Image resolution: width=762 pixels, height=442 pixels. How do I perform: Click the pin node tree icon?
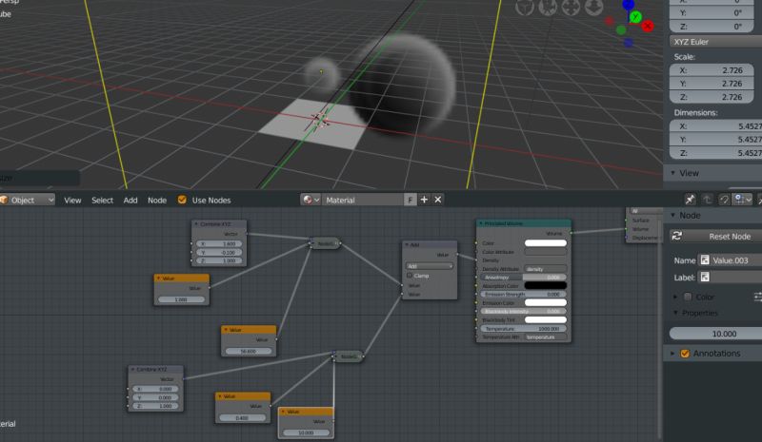click(x=690, y=200)
